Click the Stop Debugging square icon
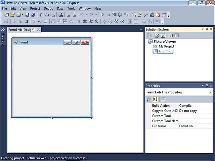This screenshot has width=215, height=161. pos(108,15)
